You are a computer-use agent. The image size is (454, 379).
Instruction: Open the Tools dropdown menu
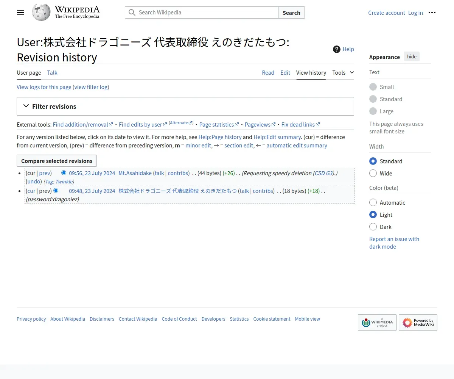coord(343,72)
